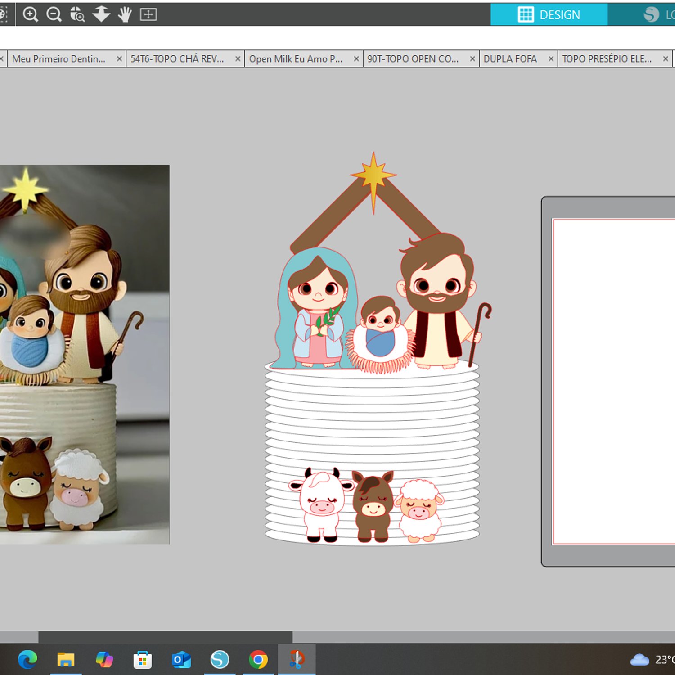This screenshot has width=675, height=675.
Task: Close the DUPLA FOFA document tab
Action: click(551, 59)
